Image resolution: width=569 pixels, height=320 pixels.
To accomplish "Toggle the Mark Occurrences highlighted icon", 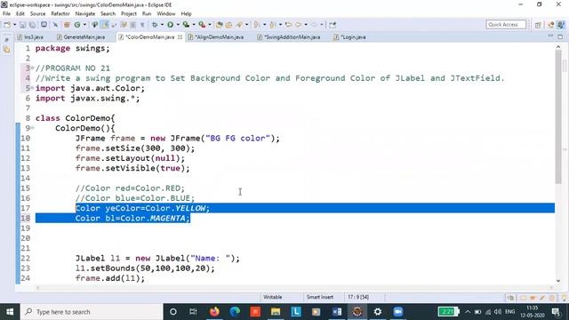I will coord(105,25).
